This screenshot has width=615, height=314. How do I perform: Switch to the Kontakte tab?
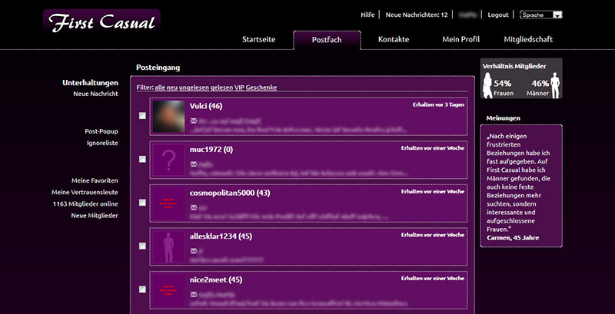[x=394, y=39]
